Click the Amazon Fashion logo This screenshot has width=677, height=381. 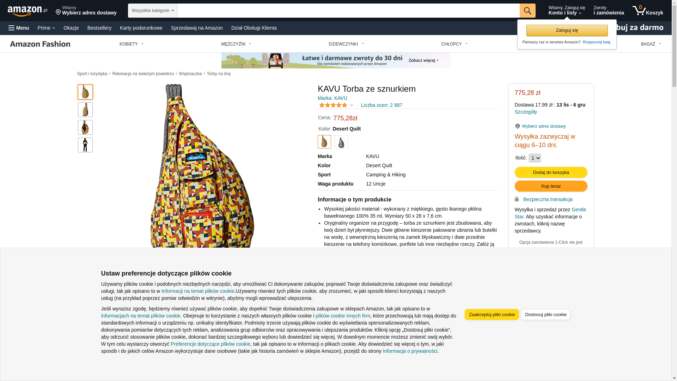click(40, 44)
